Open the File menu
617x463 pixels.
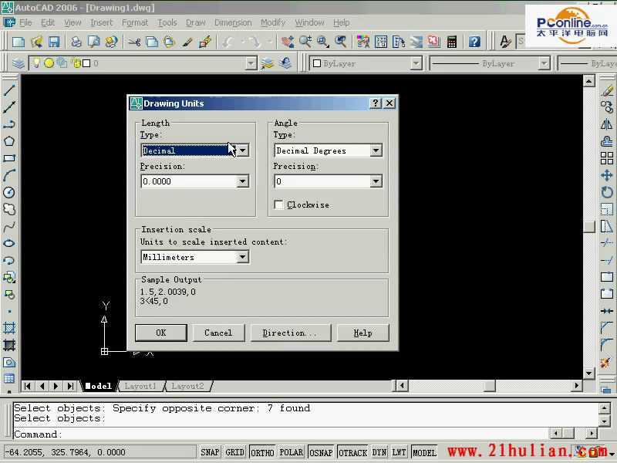(x=25, y=22)
